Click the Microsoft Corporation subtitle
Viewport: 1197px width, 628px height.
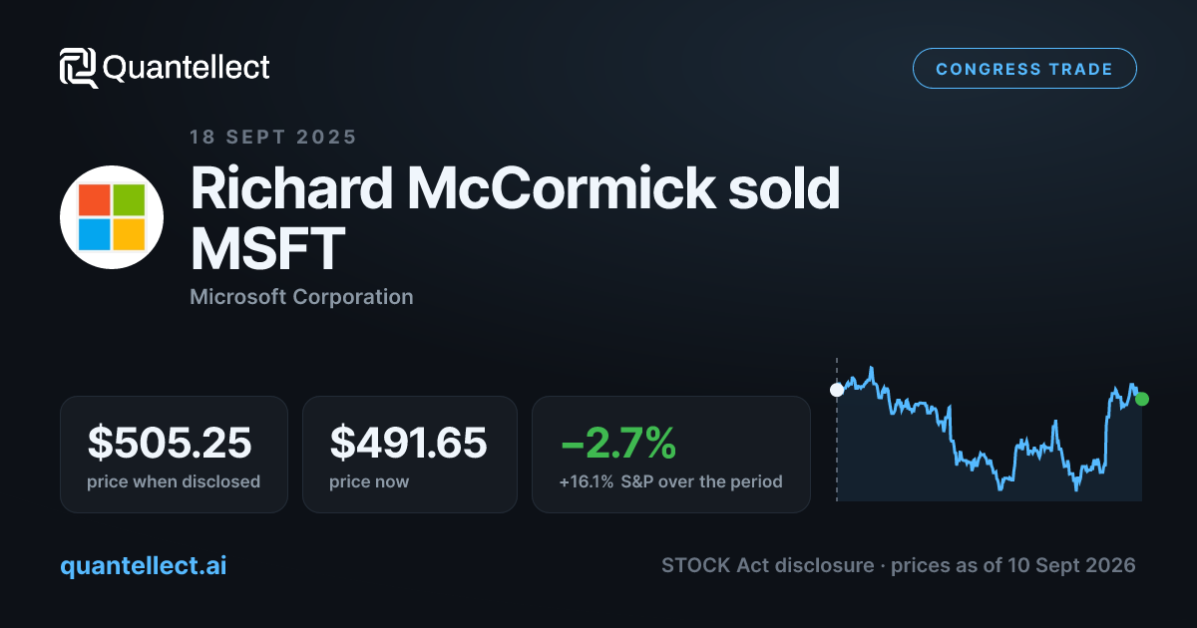coord(301,297)
